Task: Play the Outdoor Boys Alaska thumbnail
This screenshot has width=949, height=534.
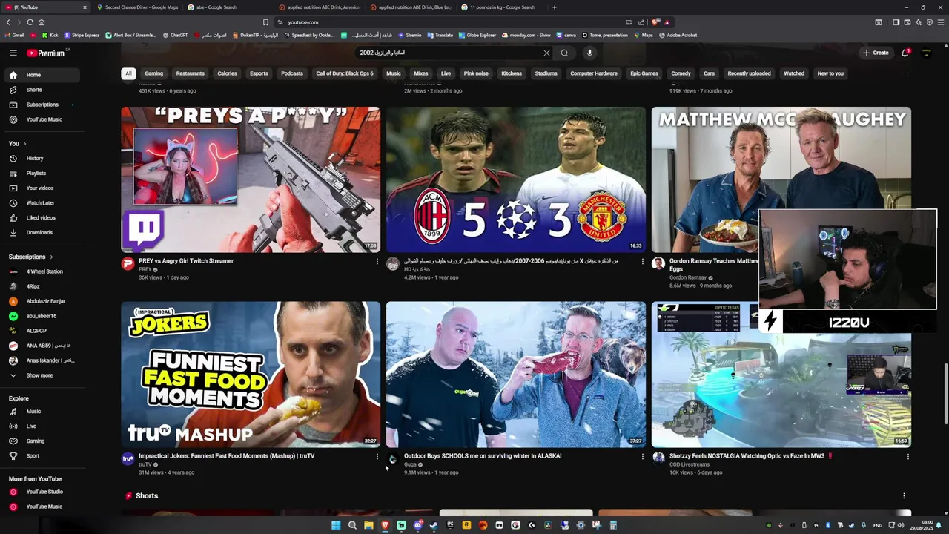Action: point(515,374)
